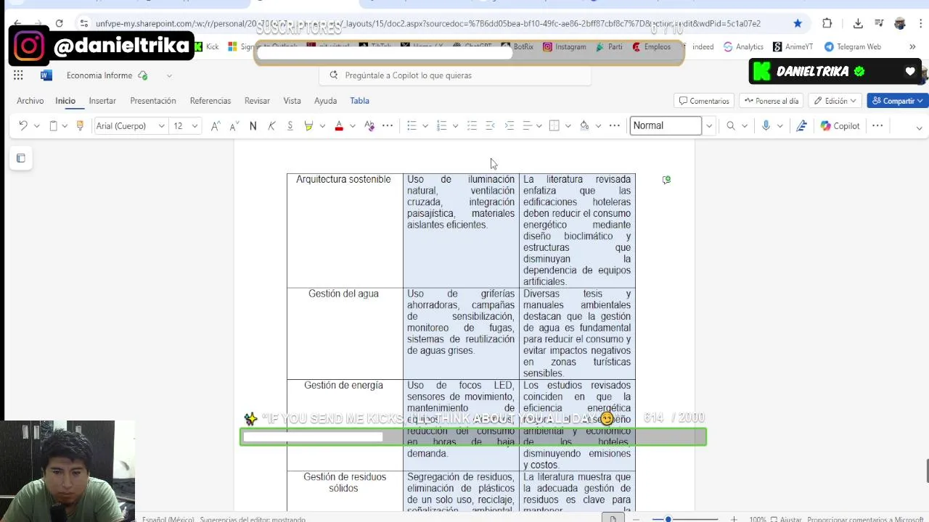
Task: Apply a bulleted list
Action: pos(412,126)
